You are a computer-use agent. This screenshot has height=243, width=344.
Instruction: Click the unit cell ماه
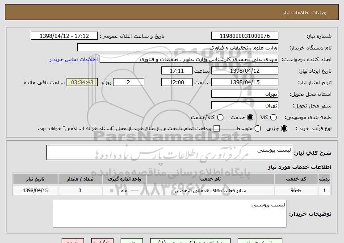click(x=124, y=190)
